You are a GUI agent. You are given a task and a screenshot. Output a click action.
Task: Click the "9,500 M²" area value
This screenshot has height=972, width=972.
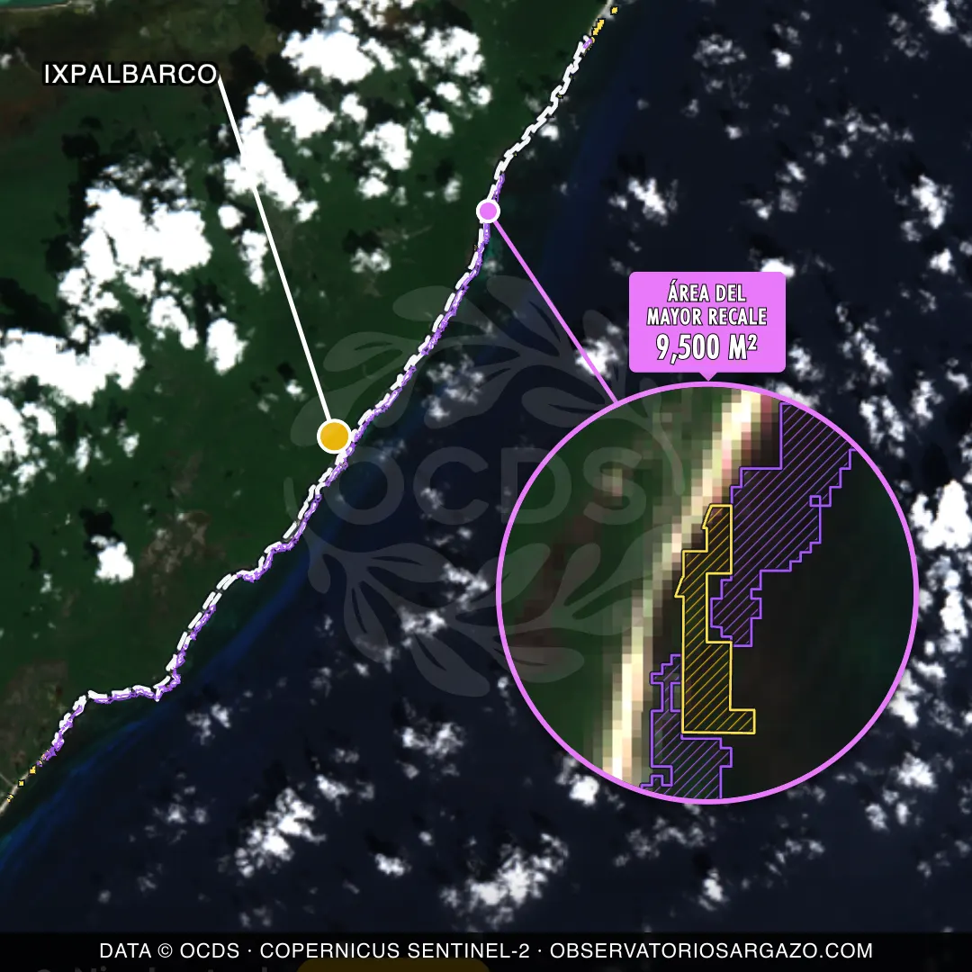coord(707,347)
